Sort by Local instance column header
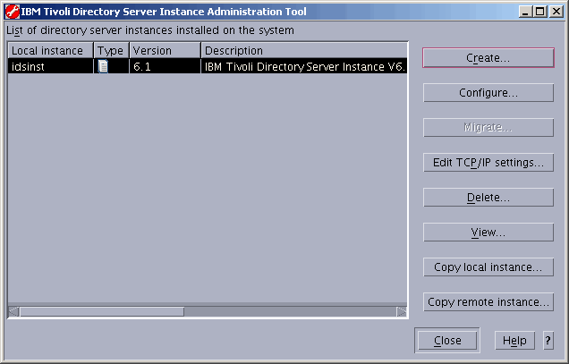Image resolution: width=569 pixels, height=364 pixels. click(50, 51)
